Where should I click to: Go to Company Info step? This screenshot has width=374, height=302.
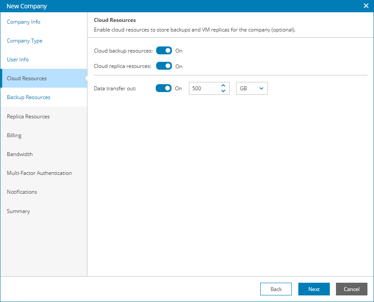24,22
